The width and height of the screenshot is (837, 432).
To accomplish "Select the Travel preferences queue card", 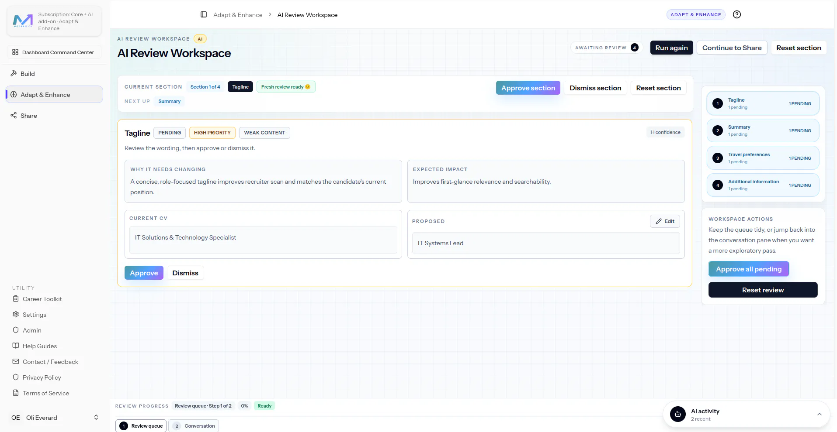I will point(763,158).
